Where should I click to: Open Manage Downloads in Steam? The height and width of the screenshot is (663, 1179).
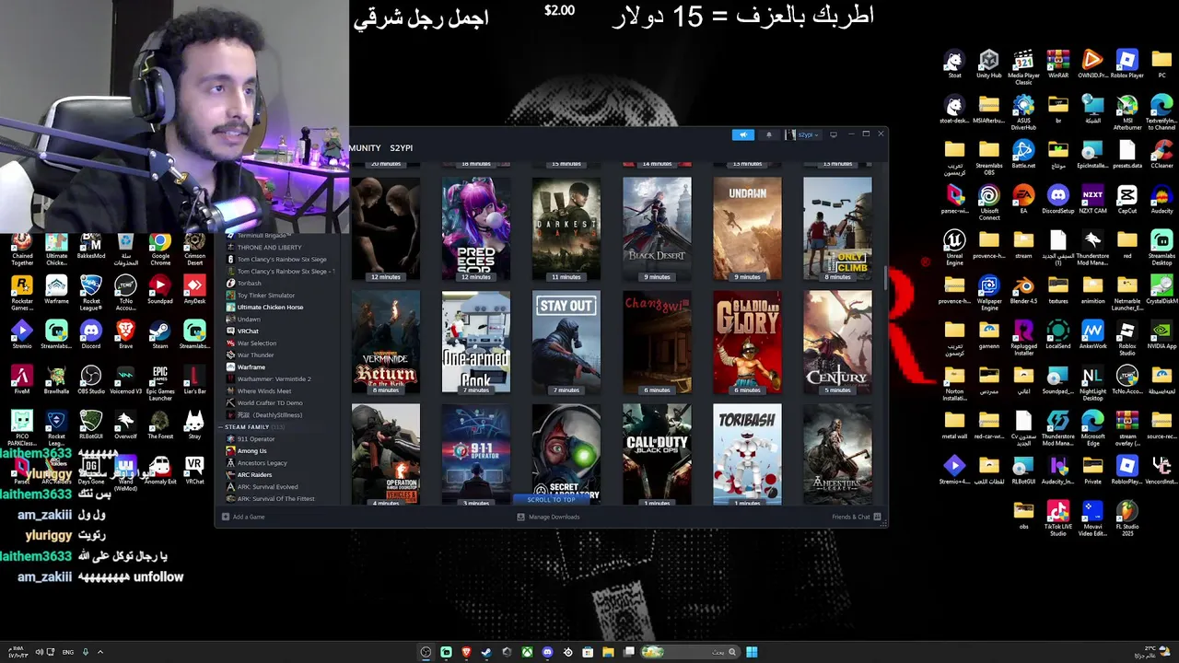548,517
